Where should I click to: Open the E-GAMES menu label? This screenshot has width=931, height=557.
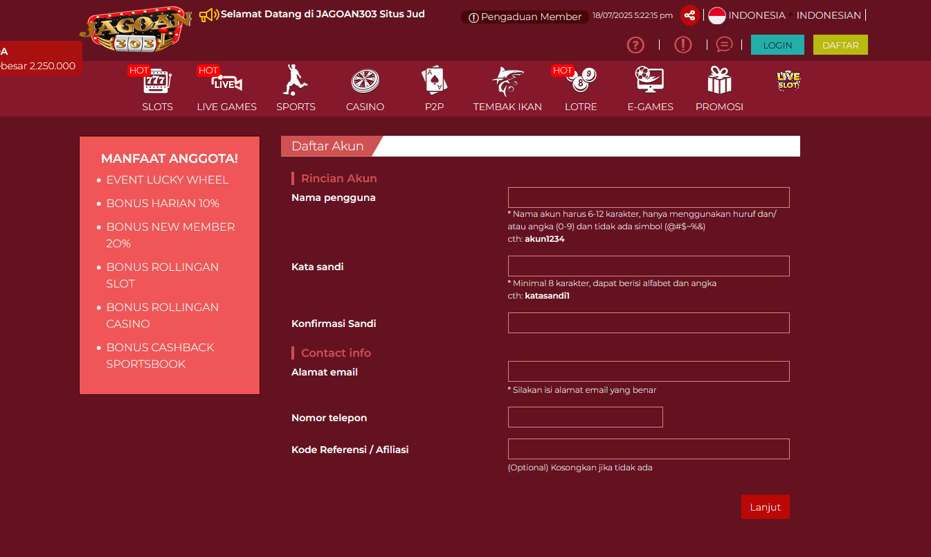coord(650,107)
